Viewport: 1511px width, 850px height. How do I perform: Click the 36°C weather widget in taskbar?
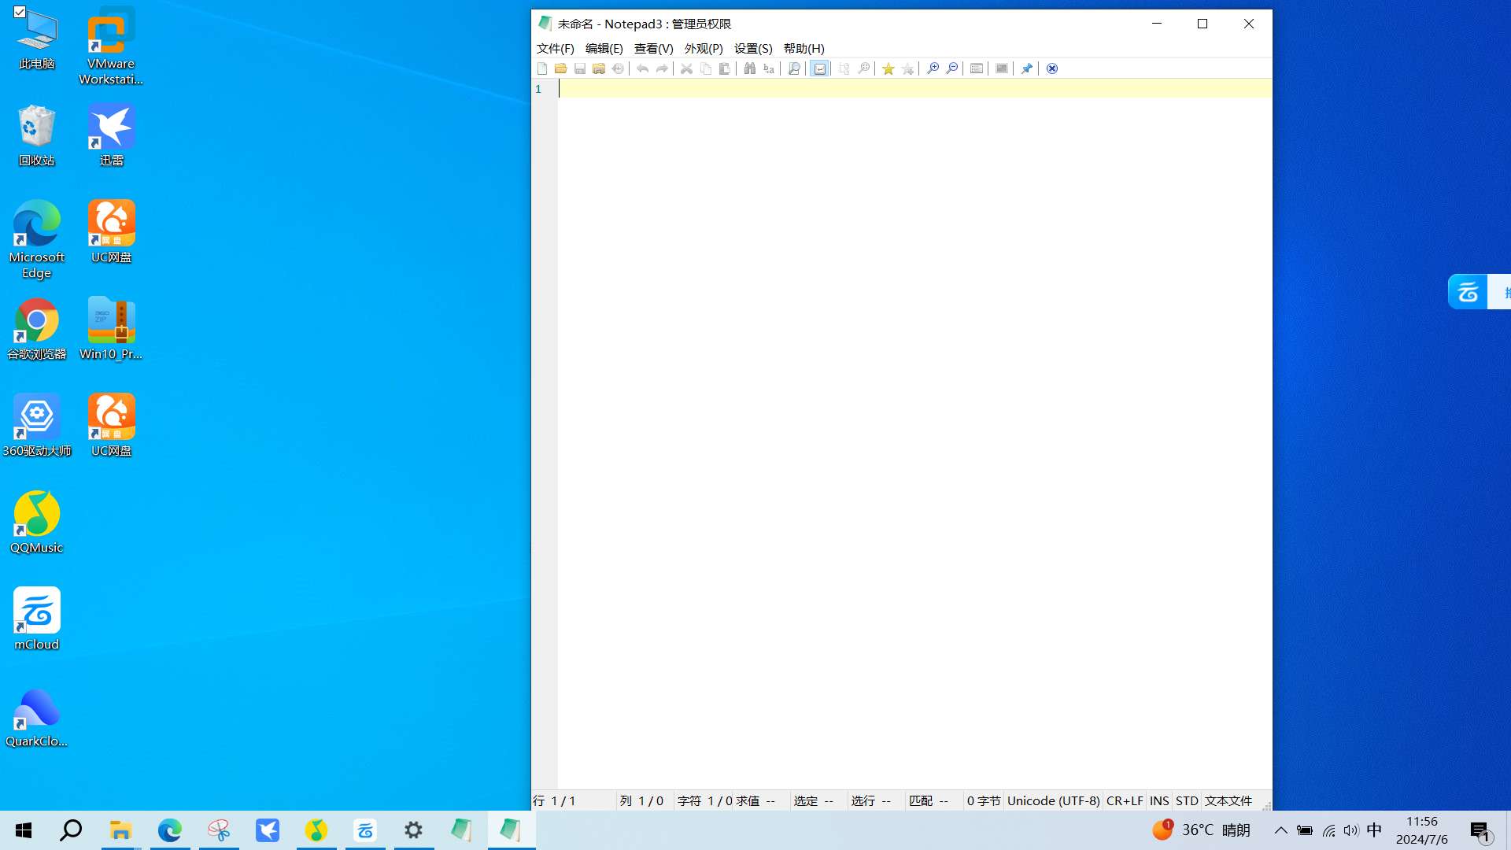1202,830
